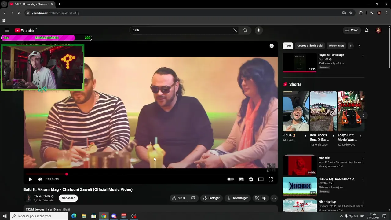This screenshot has height=220, width=391.
Task: Open the 9RIBA short thumbnail
Action: click(x=296, y=111)
